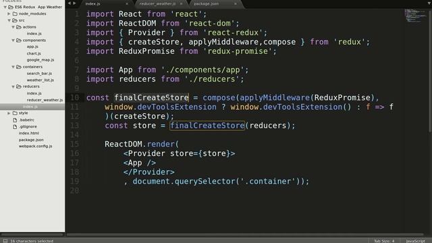432x243 pixels.
Task: Open index.js under reducers folder
Action: tap(34, 93)
